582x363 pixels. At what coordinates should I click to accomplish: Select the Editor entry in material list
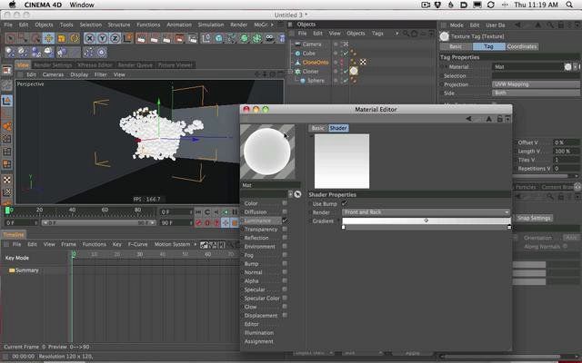(x=251, y=324)
